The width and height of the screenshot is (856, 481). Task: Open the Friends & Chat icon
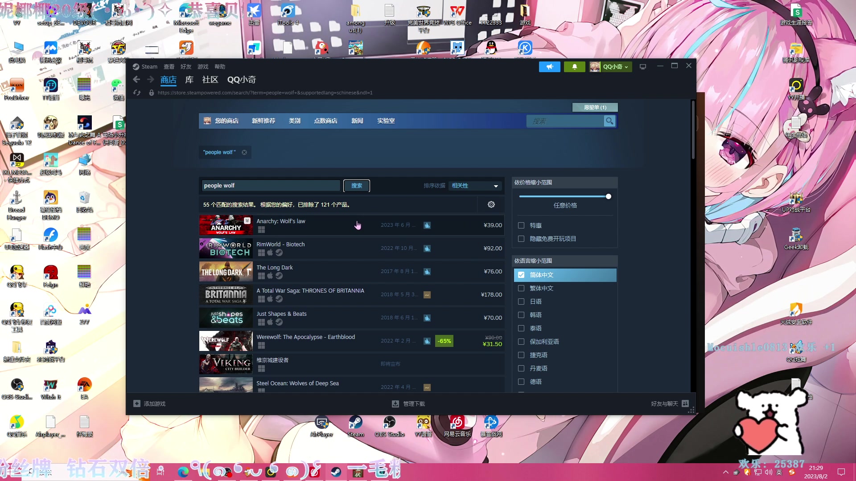(x=686, y=404)
